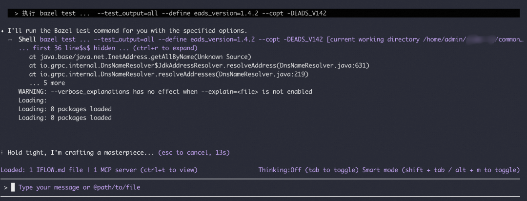
Task: Click the "esc to cancel, 13s" hint
Action: coord(194,153)
